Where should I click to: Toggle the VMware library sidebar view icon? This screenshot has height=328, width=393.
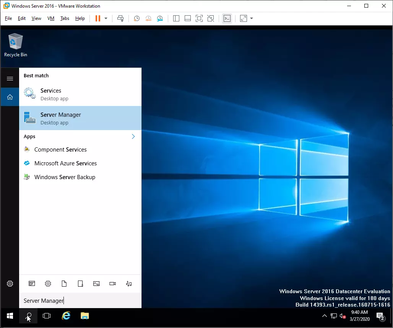click(176, 18)
